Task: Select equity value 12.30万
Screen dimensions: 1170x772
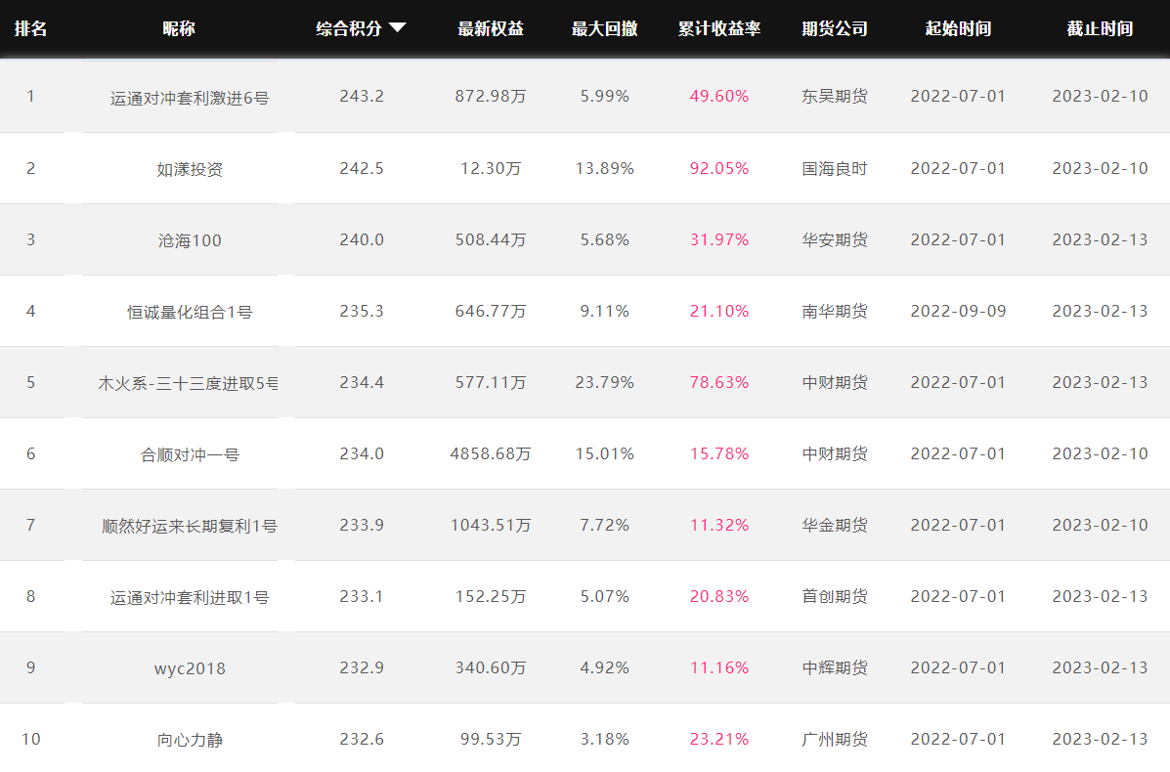Action: click(x=491, y=169)
